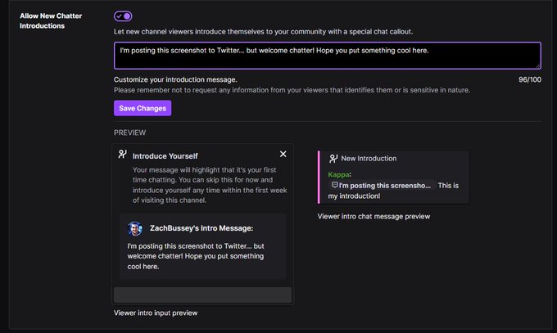
Task: Click the pink highlight bar on New Introduction
Action: [319, 178]
